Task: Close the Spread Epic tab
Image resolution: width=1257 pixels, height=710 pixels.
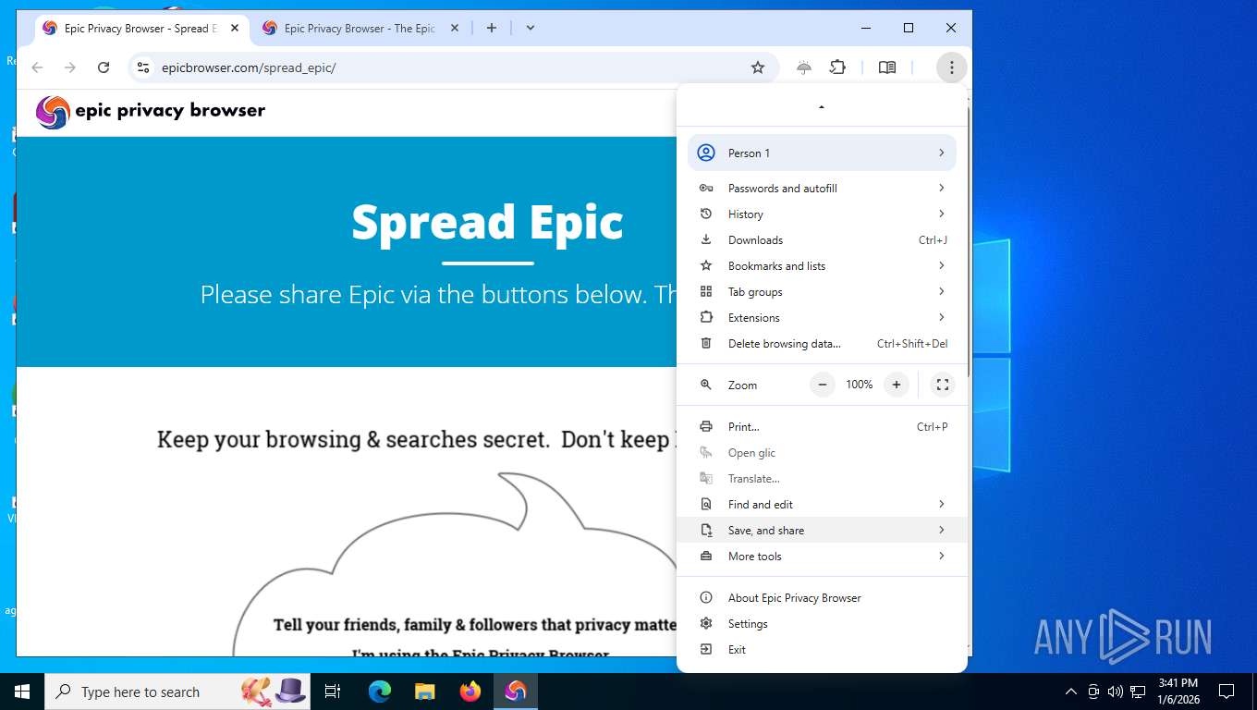Action: coord(235,28)
